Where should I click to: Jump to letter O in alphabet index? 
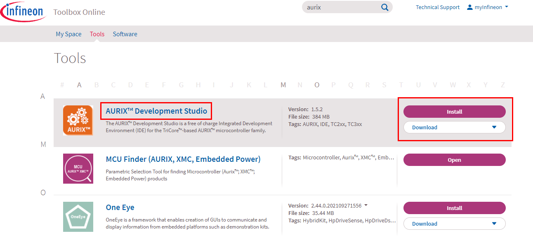click(x=317, y=85)
